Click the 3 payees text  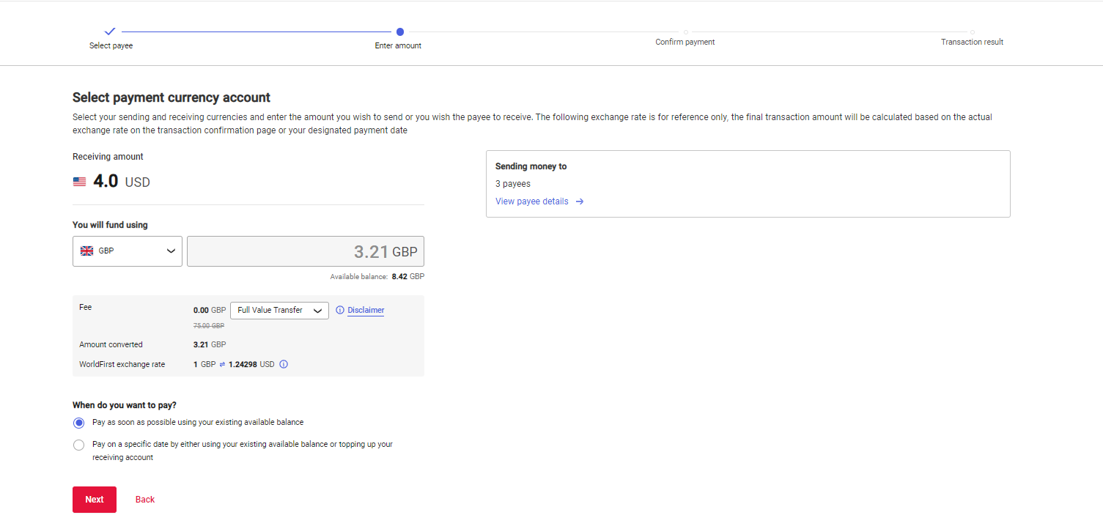513,184
